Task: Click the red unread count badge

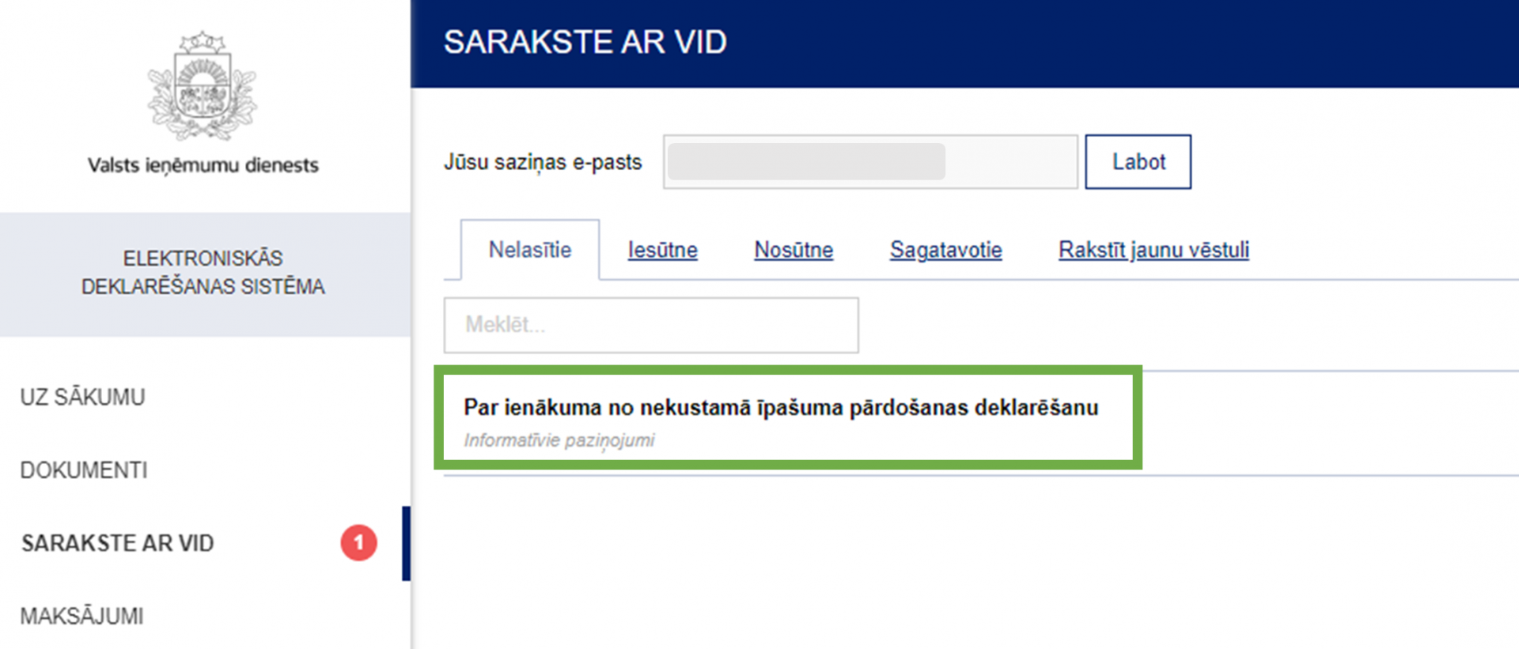Action: 358,543
